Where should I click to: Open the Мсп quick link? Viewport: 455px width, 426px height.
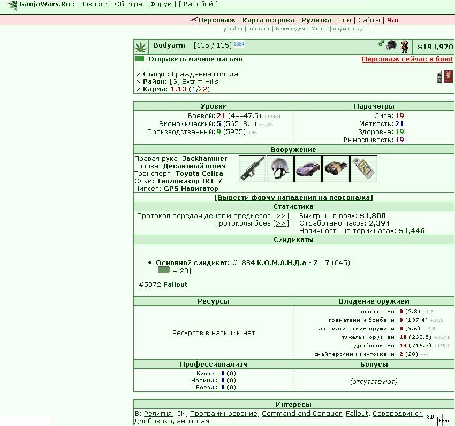coord(316,29)
